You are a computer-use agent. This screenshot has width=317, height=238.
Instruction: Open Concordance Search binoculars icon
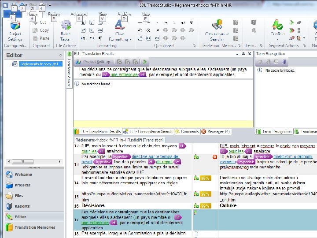click(x=217, y=25)
